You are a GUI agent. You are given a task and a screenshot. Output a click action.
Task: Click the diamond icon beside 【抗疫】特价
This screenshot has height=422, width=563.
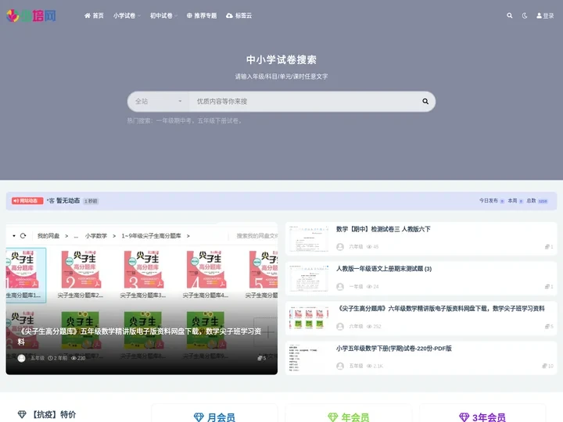coord(22,414)
